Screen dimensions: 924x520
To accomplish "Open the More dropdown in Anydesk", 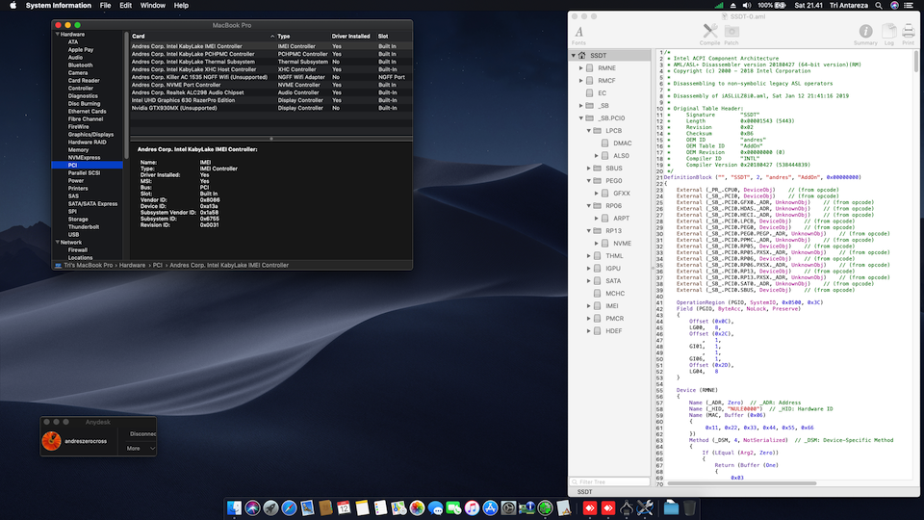I will click(x=141, y=448).
